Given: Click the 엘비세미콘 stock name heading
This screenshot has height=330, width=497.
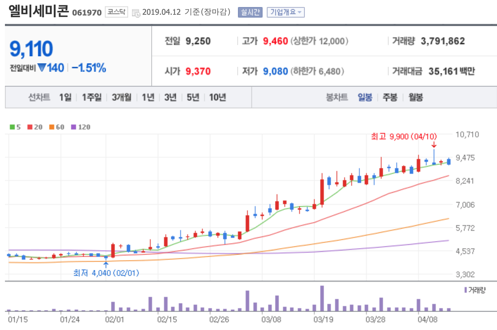Looking at the screenshot, I should (39, 11).
